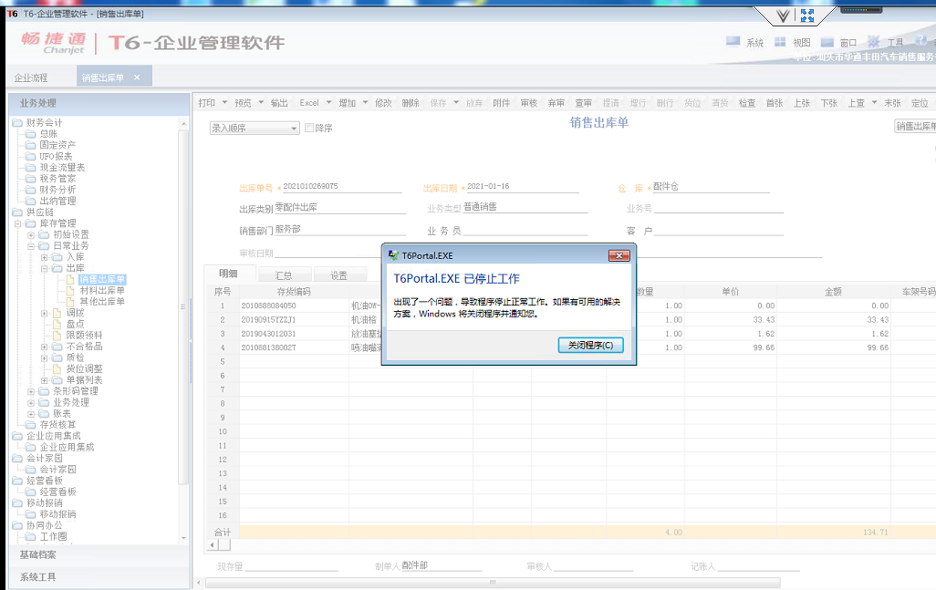This screenshot has width=936, height=590.
Task: Click the folder icon beside 财务分析
Action: coord(30,190)
